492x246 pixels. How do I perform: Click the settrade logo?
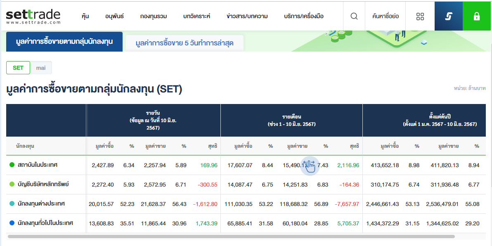(33, 16)
